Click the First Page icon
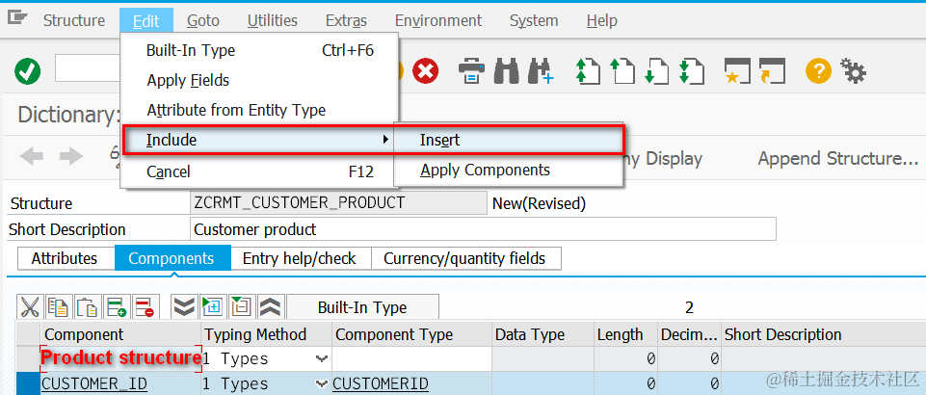Screen dimensions: 926x395 (588, 71)
